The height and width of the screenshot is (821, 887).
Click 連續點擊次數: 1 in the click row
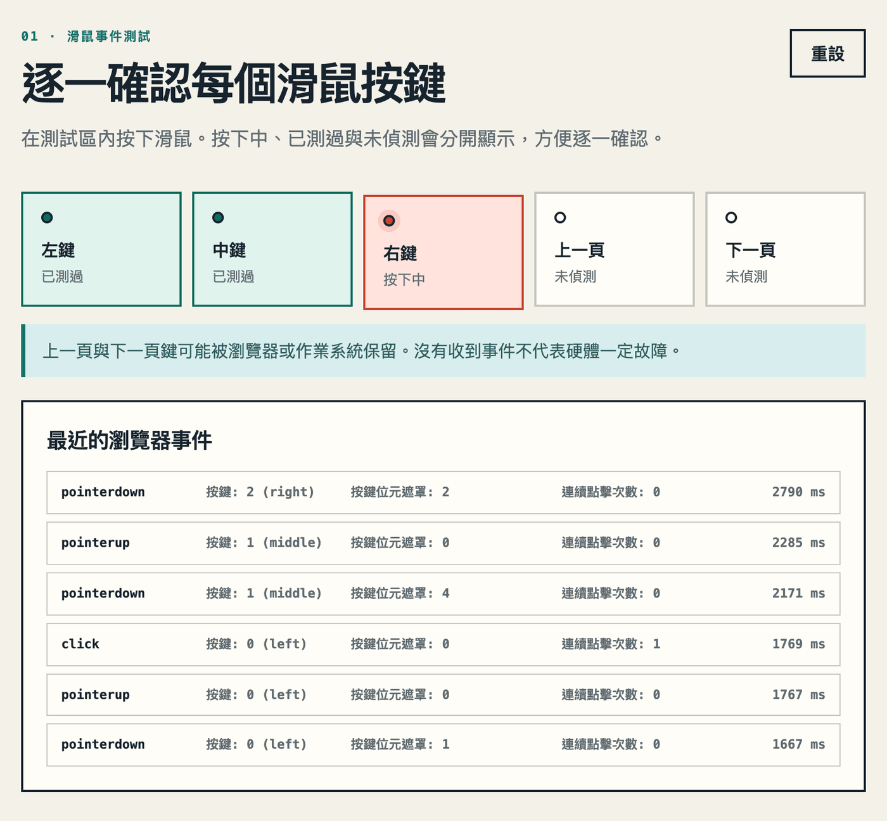click(x=611, y=644)
